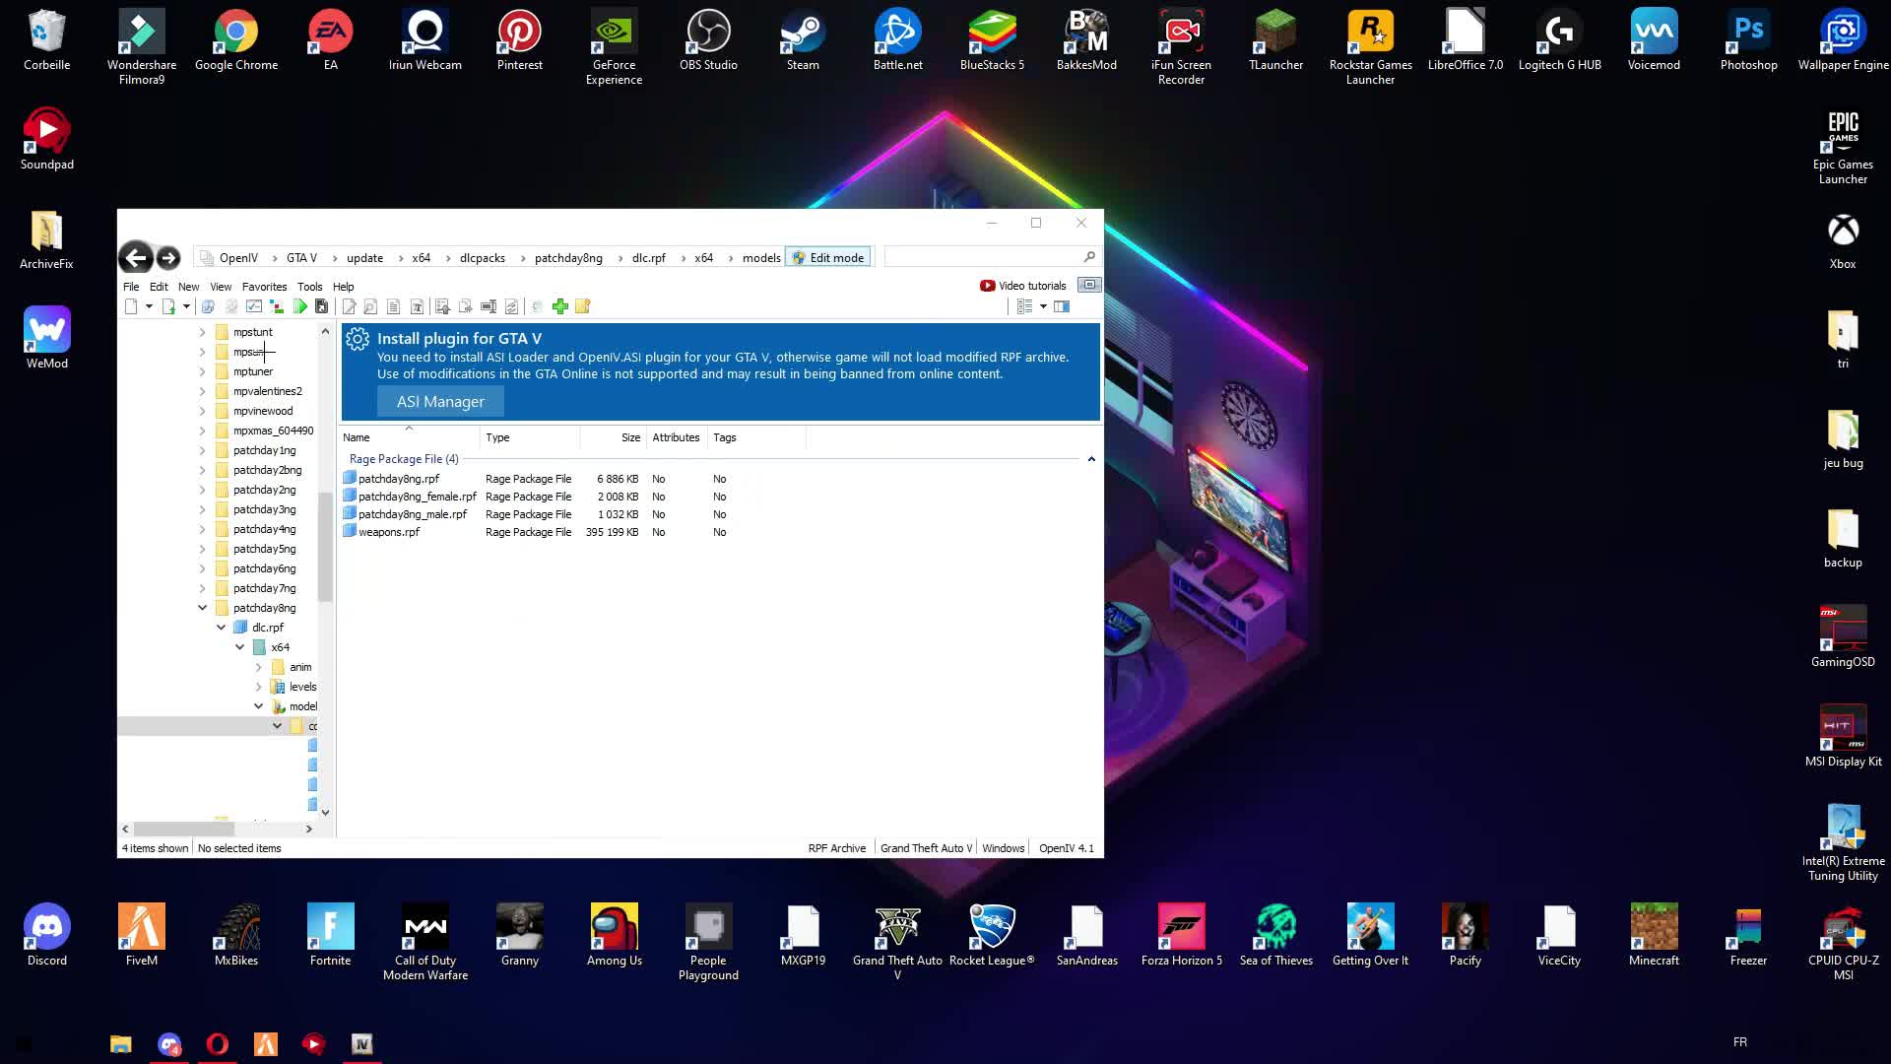The image size is (1891, 1064).
Task: Click the ASI Manager button
Action: (x=440, y=402)
